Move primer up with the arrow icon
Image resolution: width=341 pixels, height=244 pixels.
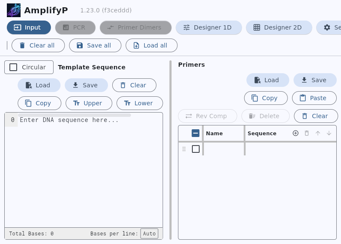coord(318,133)
